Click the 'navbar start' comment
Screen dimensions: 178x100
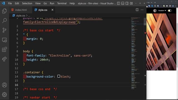pyautogui.click(x=40, y=97)
